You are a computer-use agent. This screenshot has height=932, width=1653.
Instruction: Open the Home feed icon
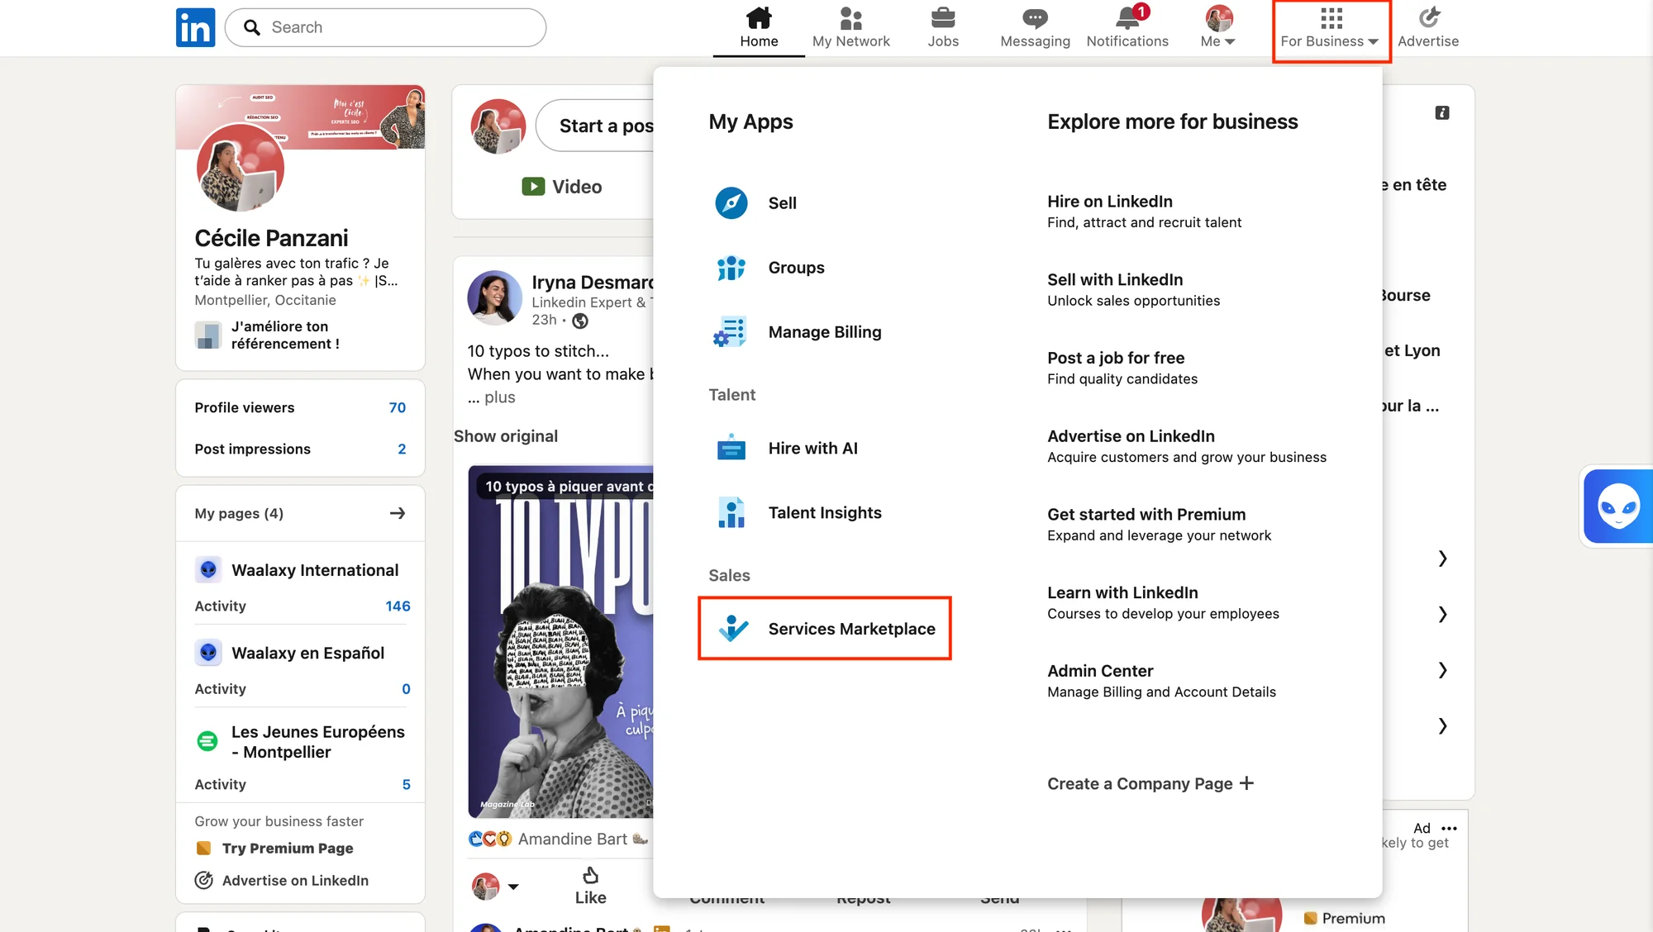[759, 17]
